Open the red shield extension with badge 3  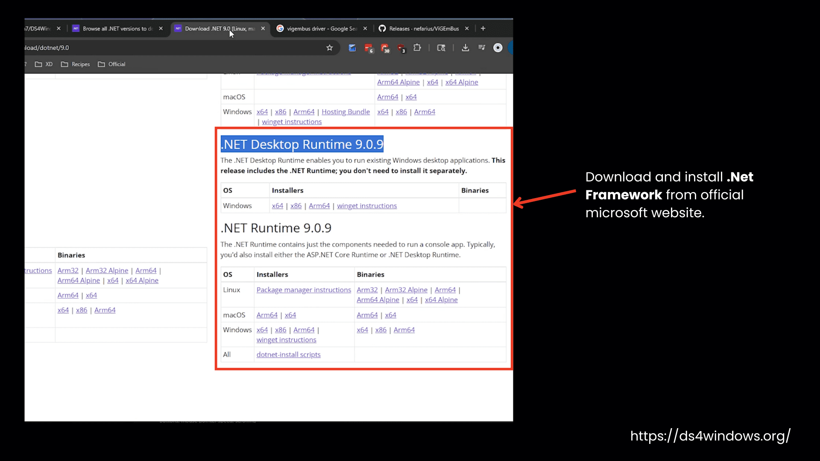point(401,48)
